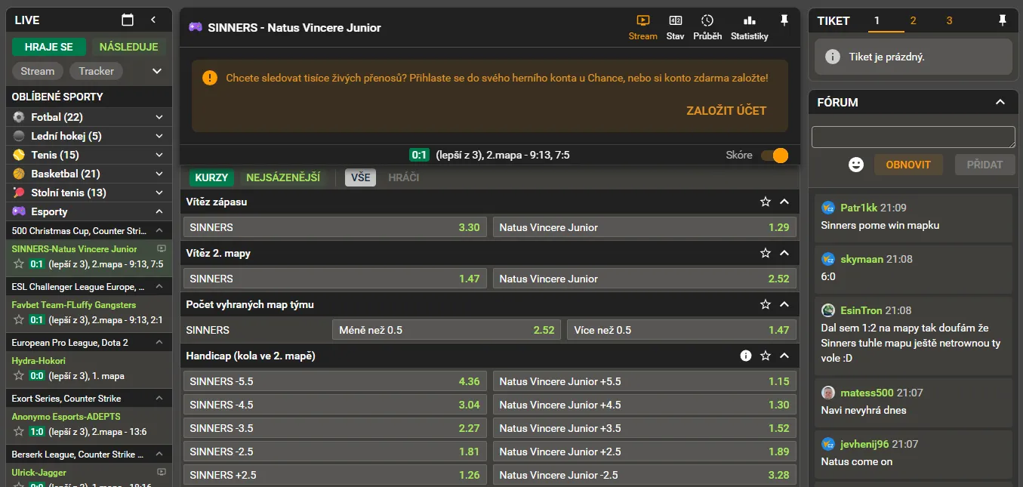1023x487 pixels.
Task: Select SINNERS -5.5 handicap 4.36
Action: (335, 381)
